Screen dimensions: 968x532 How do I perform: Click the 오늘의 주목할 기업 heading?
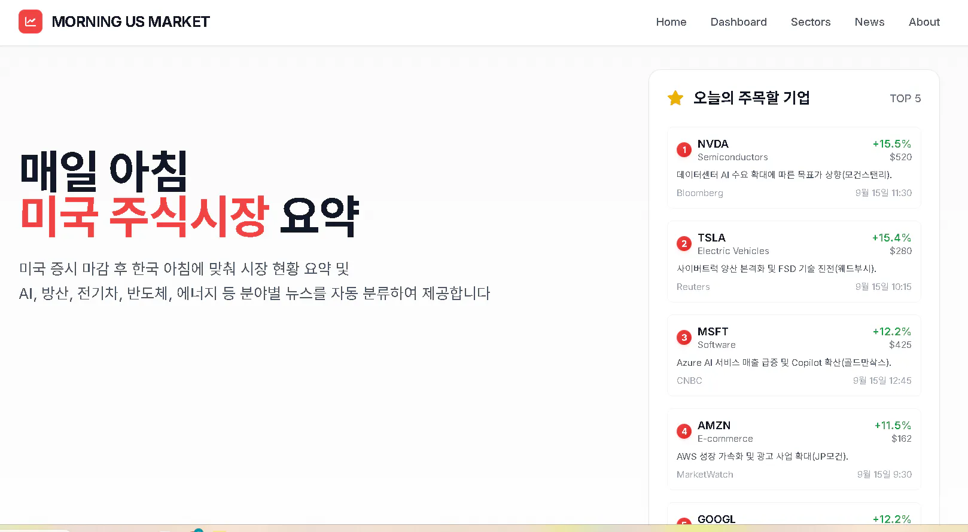(751, 98)
